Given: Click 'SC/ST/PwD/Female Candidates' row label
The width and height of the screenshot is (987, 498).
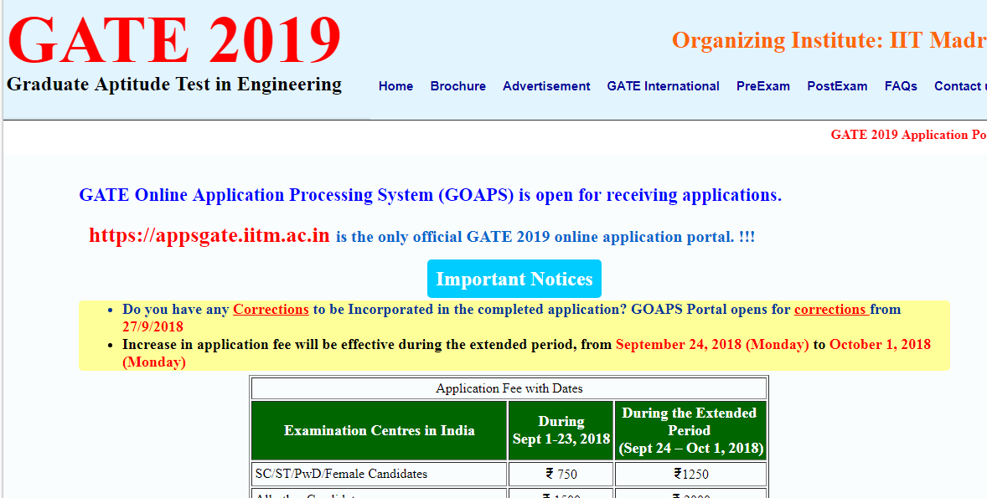Looking at the screenshot, I should click(x=340, y=474).
